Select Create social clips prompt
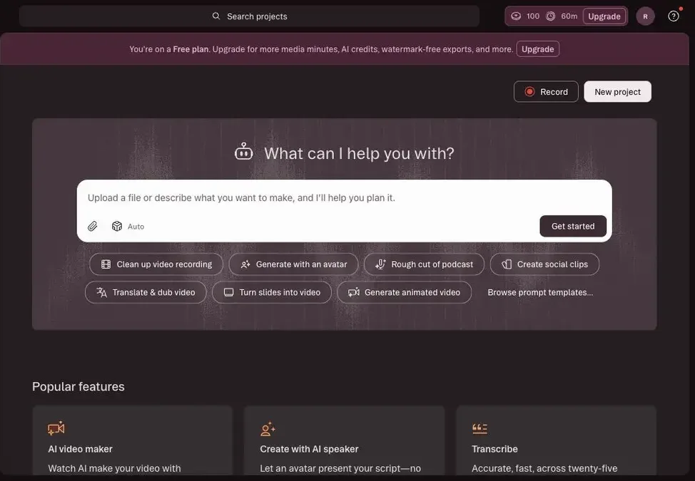695x481 pixels. coord(544,264)
